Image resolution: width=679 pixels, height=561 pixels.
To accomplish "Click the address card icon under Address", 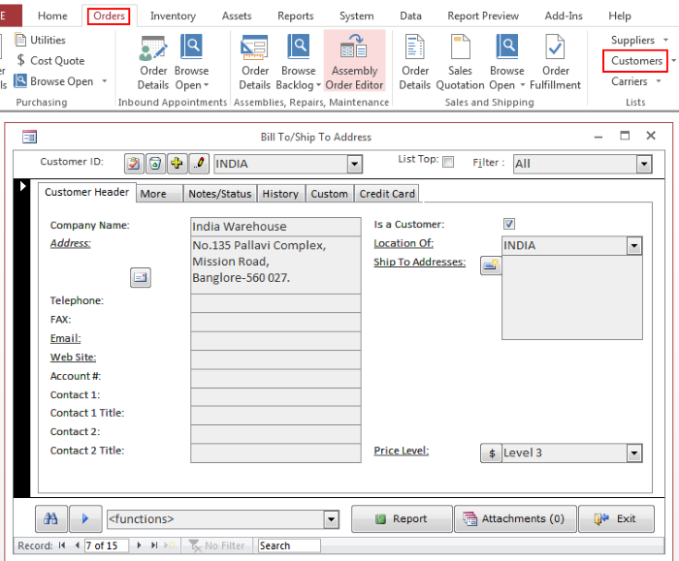I will (141, 277).
